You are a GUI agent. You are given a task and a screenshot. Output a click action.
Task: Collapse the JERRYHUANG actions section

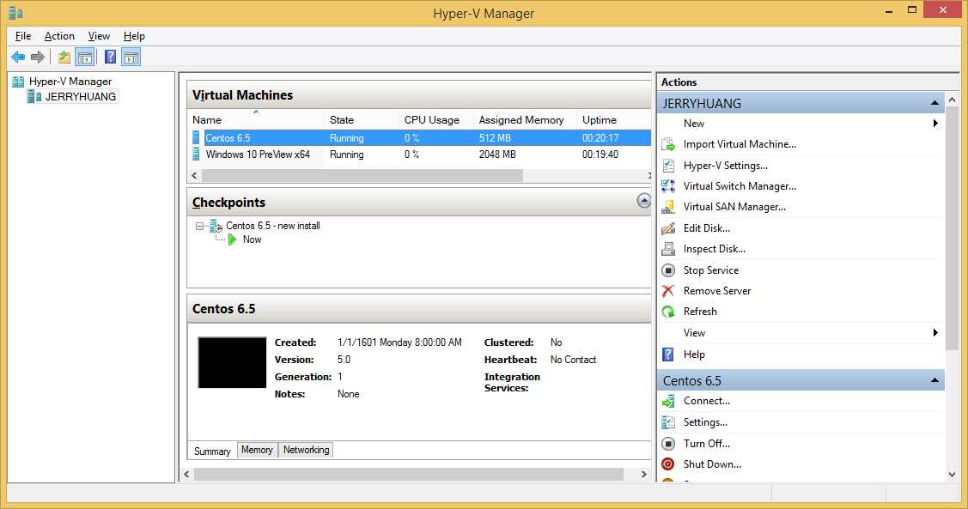(935, 103)
